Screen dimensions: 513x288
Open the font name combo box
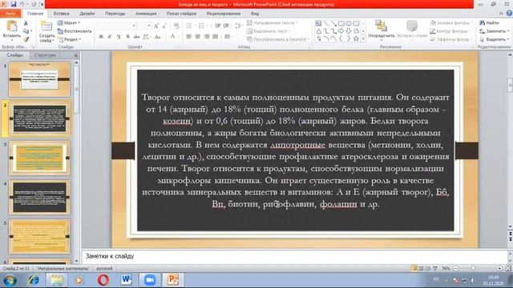116,26
